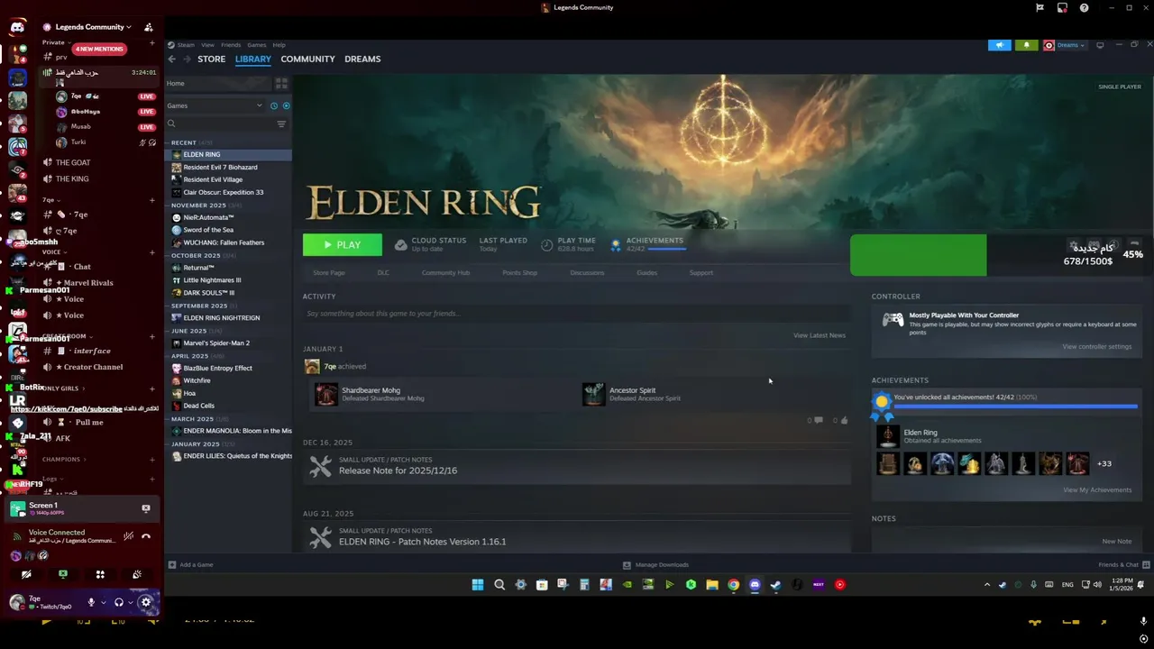Image resolution: width=1154 pixels, height=649 pixels.
Task: Open Points Shop link under Elden Ring
Action: click(519, 272)
